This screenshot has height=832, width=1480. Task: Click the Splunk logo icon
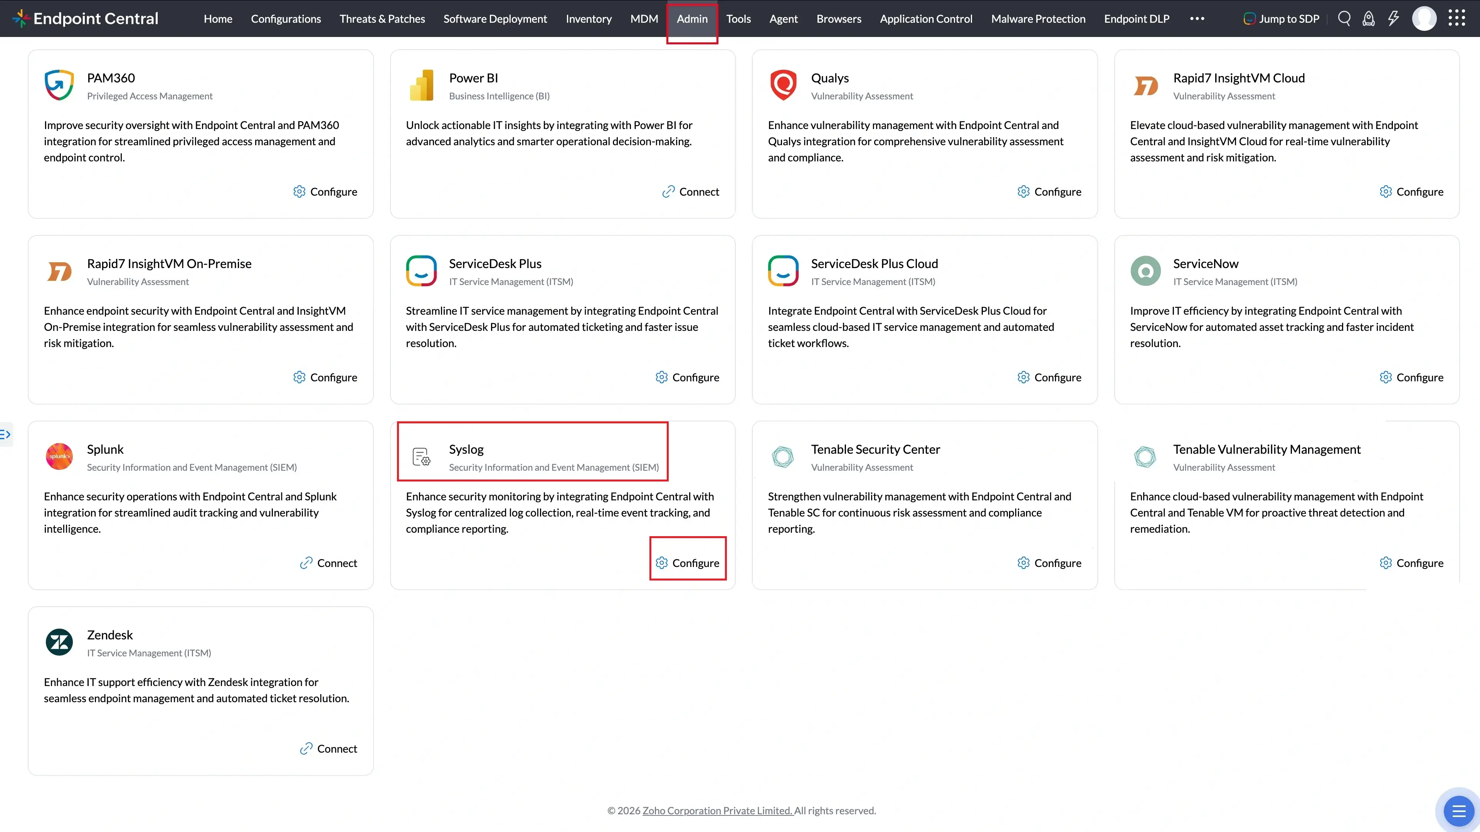59,456
